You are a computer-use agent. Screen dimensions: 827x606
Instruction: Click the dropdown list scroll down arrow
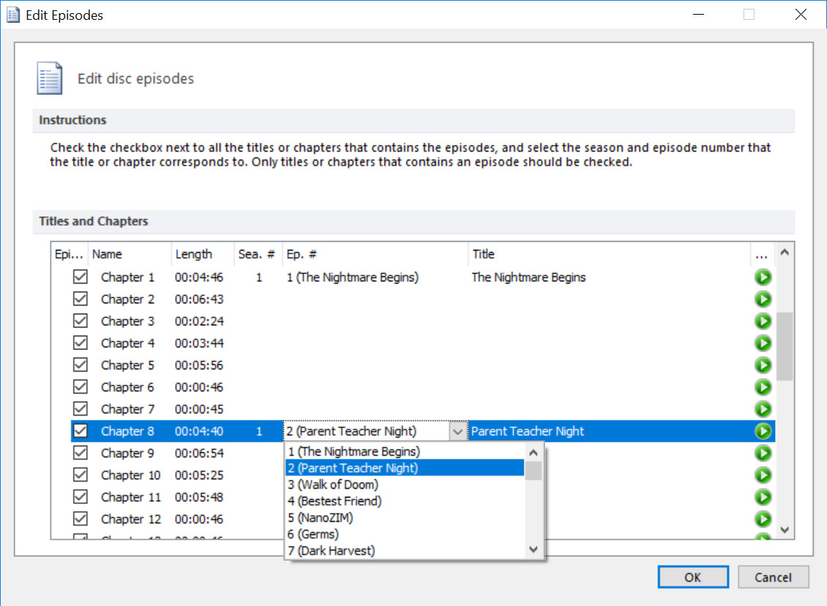[533, 550]
